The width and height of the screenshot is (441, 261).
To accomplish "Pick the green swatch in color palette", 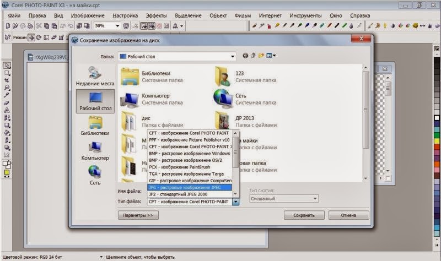I will coord(437,135).
